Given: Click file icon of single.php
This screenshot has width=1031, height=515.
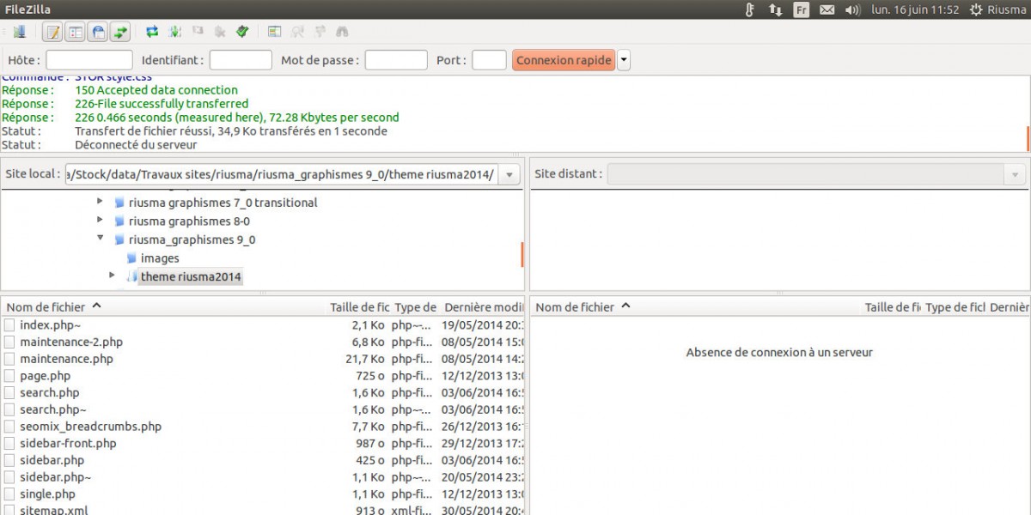Looking at the screenshot, I should [x=9, y=494].
